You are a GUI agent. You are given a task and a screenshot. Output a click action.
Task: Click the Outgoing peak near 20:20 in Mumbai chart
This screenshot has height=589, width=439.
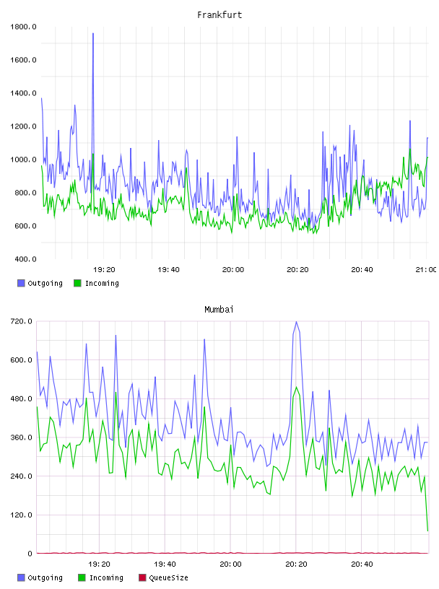(296, 323)
